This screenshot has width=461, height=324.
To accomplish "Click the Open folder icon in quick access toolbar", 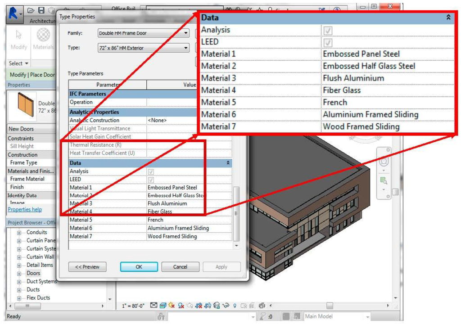I will pyautogui.click(x=31, y=10).
